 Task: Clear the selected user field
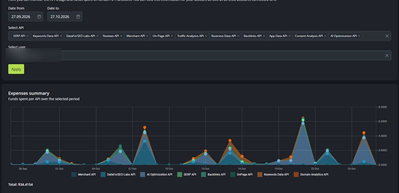pos(387,56)
